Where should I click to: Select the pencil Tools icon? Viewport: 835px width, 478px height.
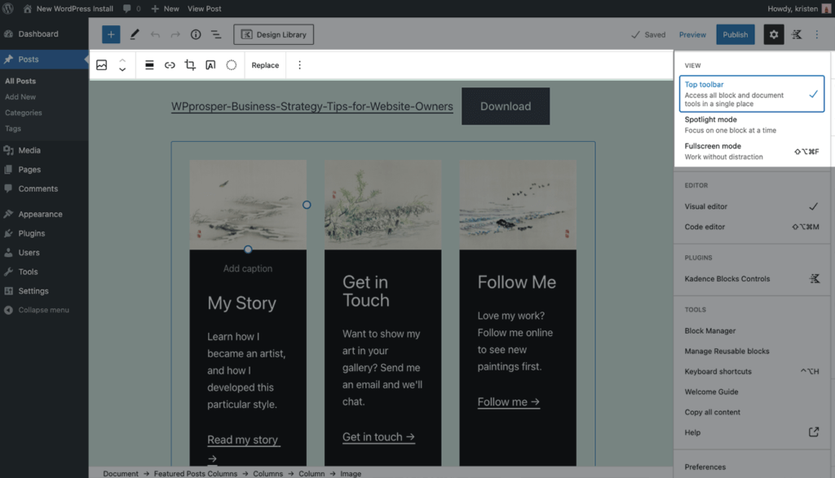click(135, 34)
